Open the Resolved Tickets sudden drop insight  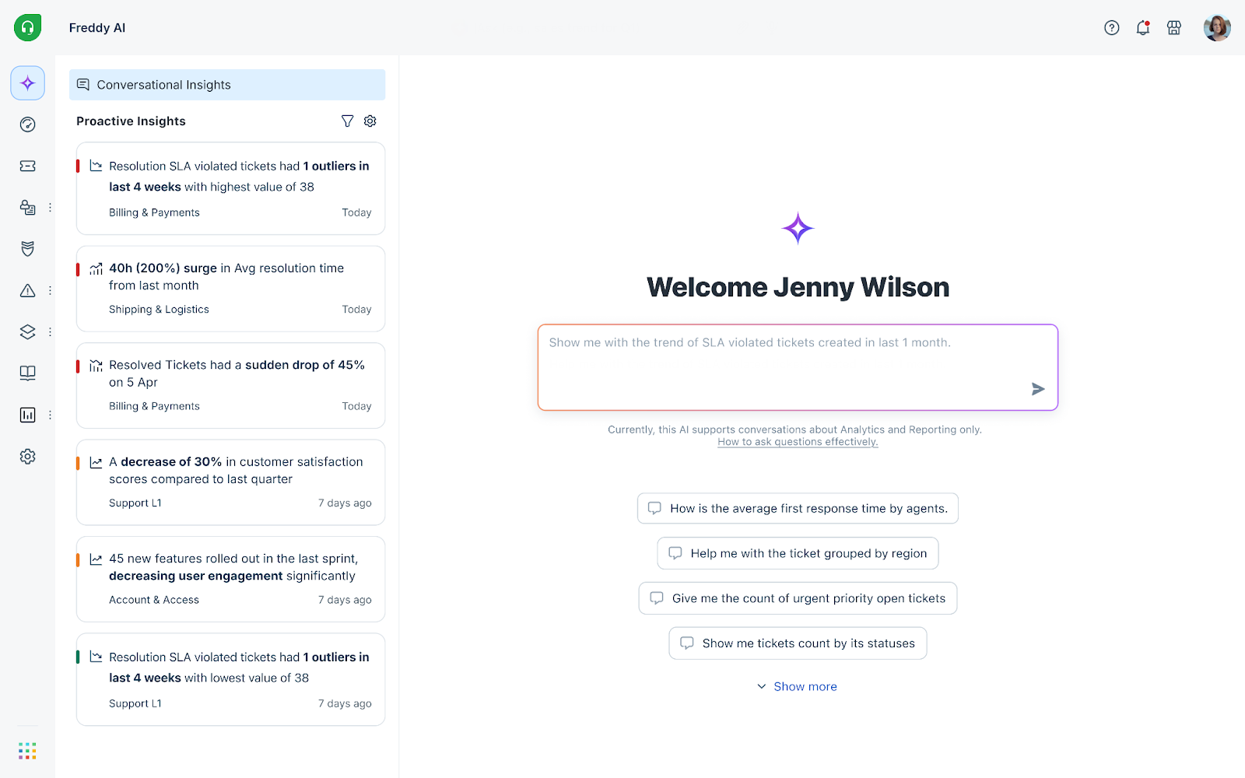[230, 386]
